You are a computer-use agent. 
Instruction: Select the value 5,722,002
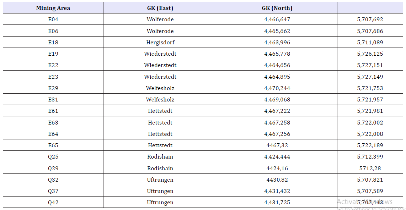(x=370, y=123)
